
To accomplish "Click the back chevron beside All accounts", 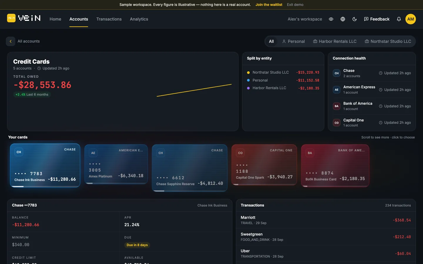I will click(x=11, y=41).
